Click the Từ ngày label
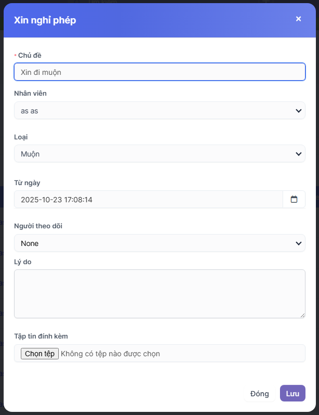The width and height of the screenshot is (319, 415). (x=27, y=183)
